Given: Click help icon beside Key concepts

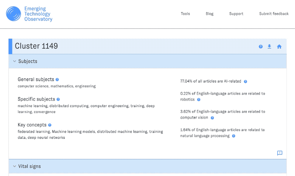Looking at the screenshot, I should click(x=50, y=125).
